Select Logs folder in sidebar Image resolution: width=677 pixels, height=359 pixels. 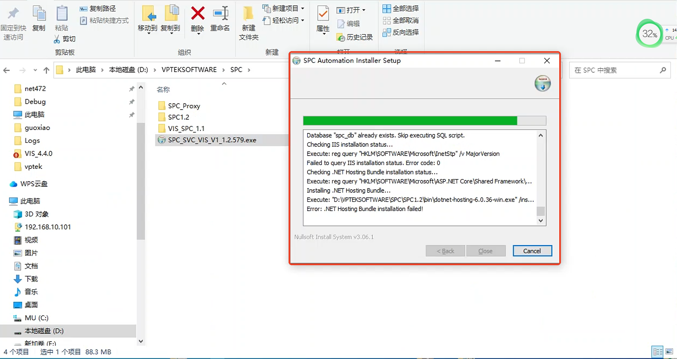pos(32,140)
